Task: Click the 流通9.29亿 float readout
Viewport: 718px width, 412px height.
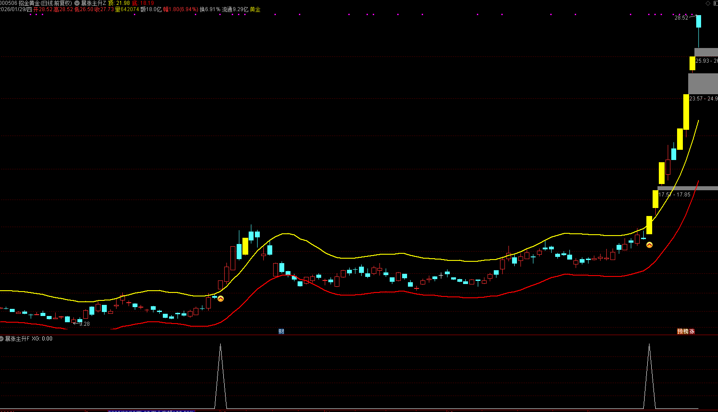Action: (x=235, y=9)
